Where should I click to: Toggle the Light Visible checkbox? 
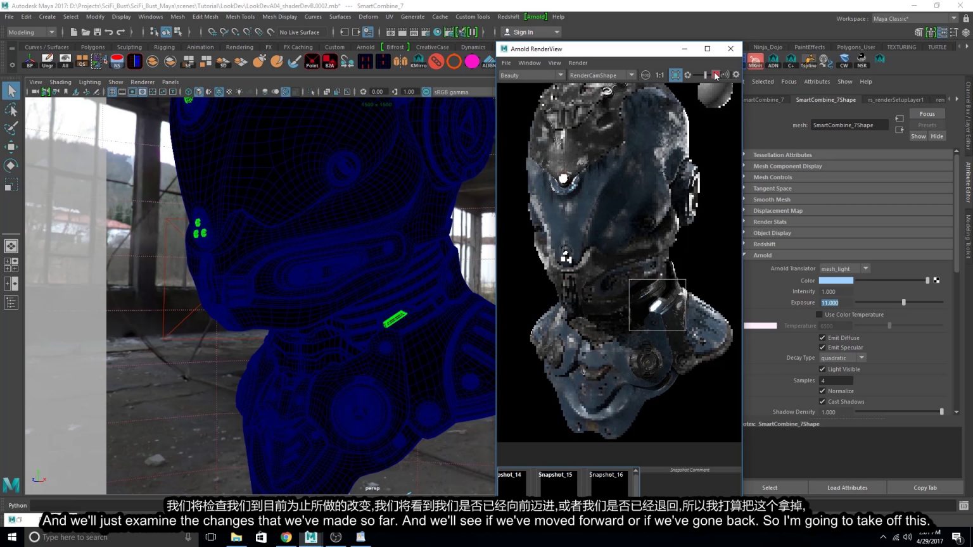pyautogui.click(x=822, y=369)
